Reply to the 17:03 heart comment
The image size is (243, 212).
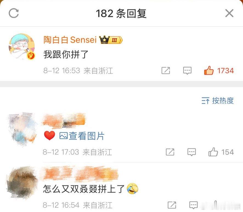191,152
